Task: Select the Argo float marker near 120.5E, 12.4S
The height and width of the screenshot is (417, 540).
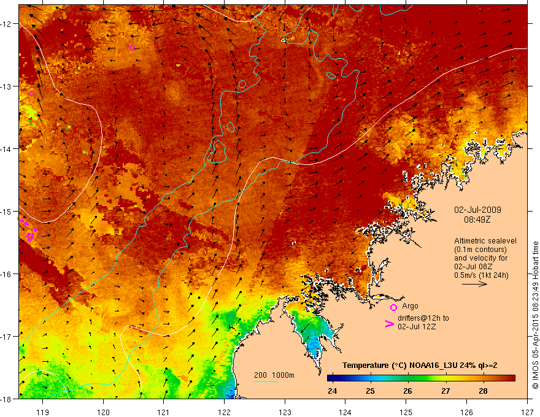Action: pyautogui.click(x=132, y=47)
